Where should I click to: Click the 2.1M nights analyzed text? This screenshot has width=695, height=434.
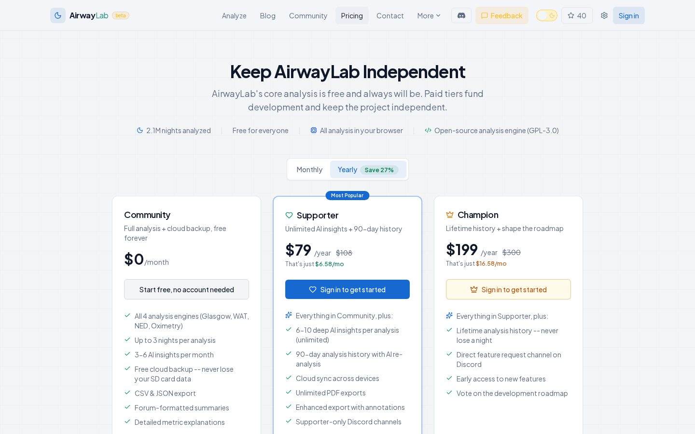pyautogui.click(x=179, y=130)
